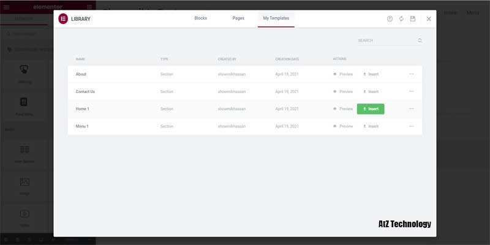Image resolution: width=490 pixels, height=245 pixels.
Task: Click the Elementor Library logo icon
Action: pos(63,19)
